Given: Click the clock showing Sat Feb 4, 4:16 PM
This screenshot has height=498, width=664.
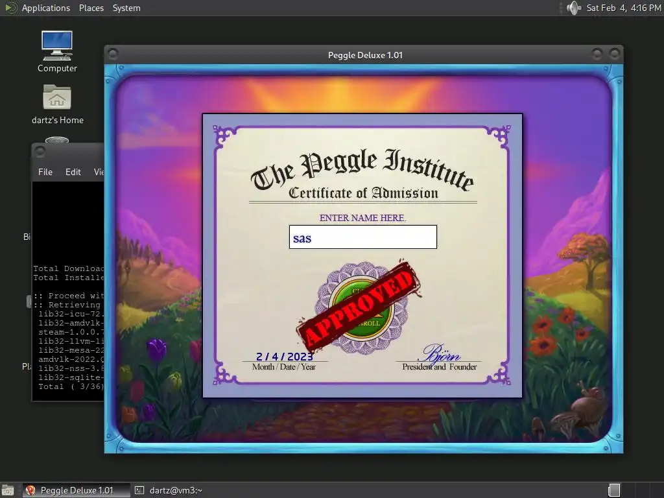Looking at the screenshot, I should pyautogui.click(x=623, y=8).
